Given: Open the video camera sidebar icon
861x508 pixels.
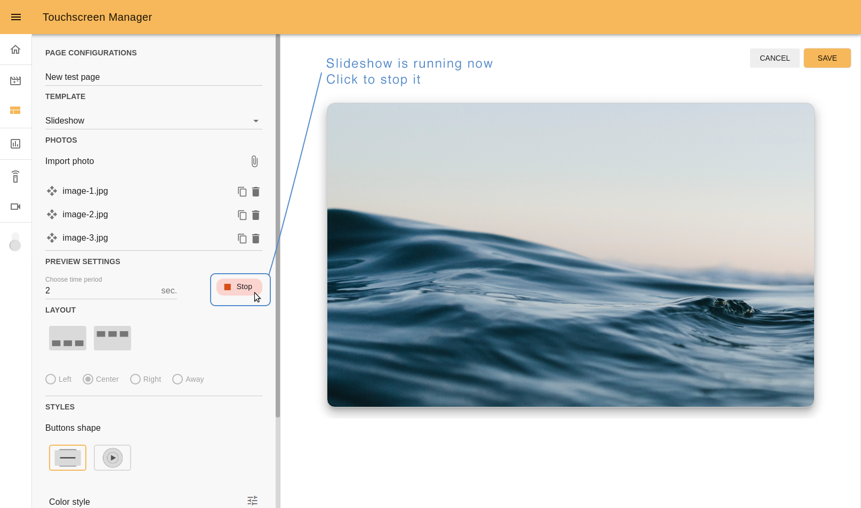Looking at the screenshot, I should point(15,207).
